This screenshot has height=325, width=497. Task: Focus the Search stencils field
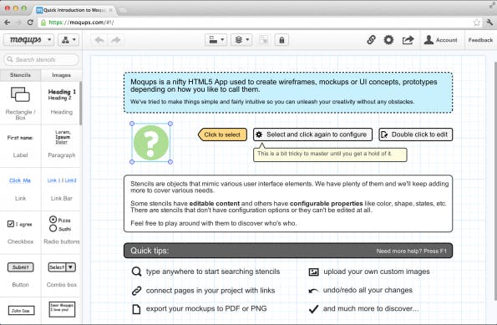[41, 59]
